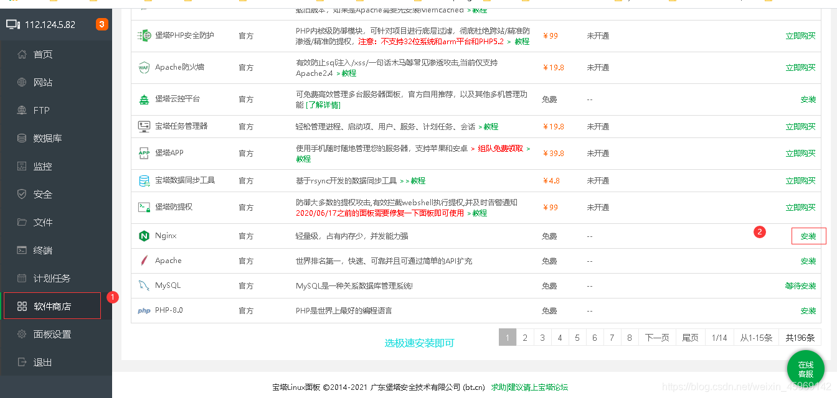Go to page 5 of plugin list

577,338
